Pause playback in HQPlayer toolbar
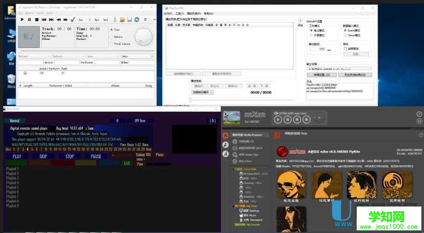Viewport: 424px width, 233px height. point(30,20)
